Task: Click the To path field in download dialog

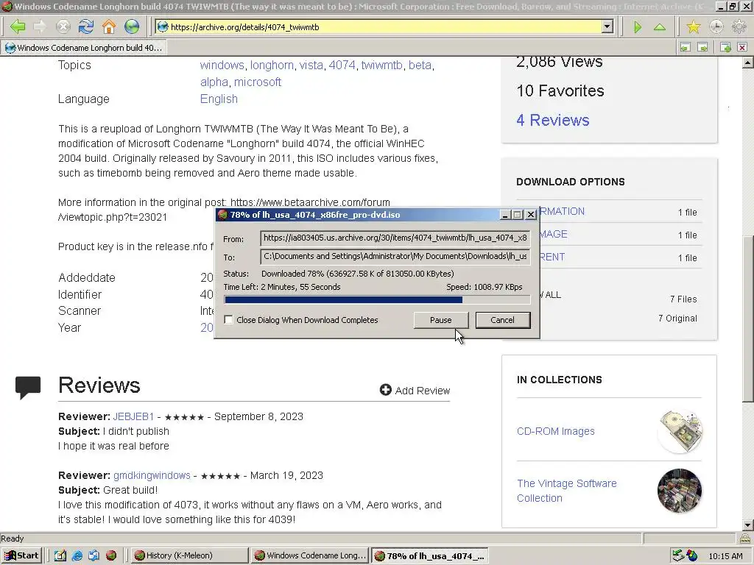Action: point(395,256)
